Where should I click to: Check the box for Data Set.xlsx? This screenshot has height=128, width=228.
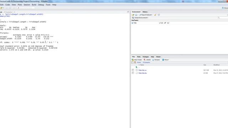(133, 73)
